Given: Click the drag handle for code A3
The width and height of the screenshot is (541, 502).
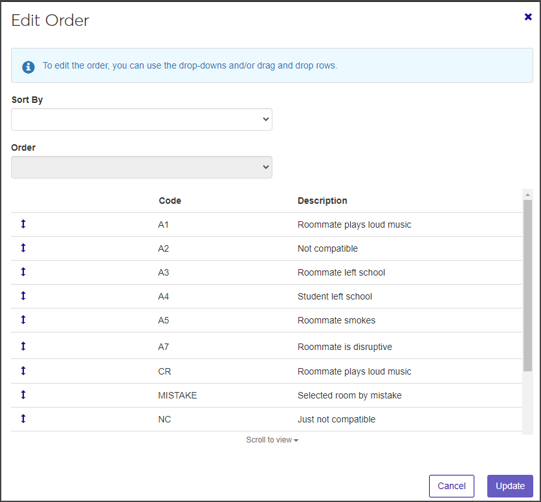Looking at the screenshot, I should (23, 272).
